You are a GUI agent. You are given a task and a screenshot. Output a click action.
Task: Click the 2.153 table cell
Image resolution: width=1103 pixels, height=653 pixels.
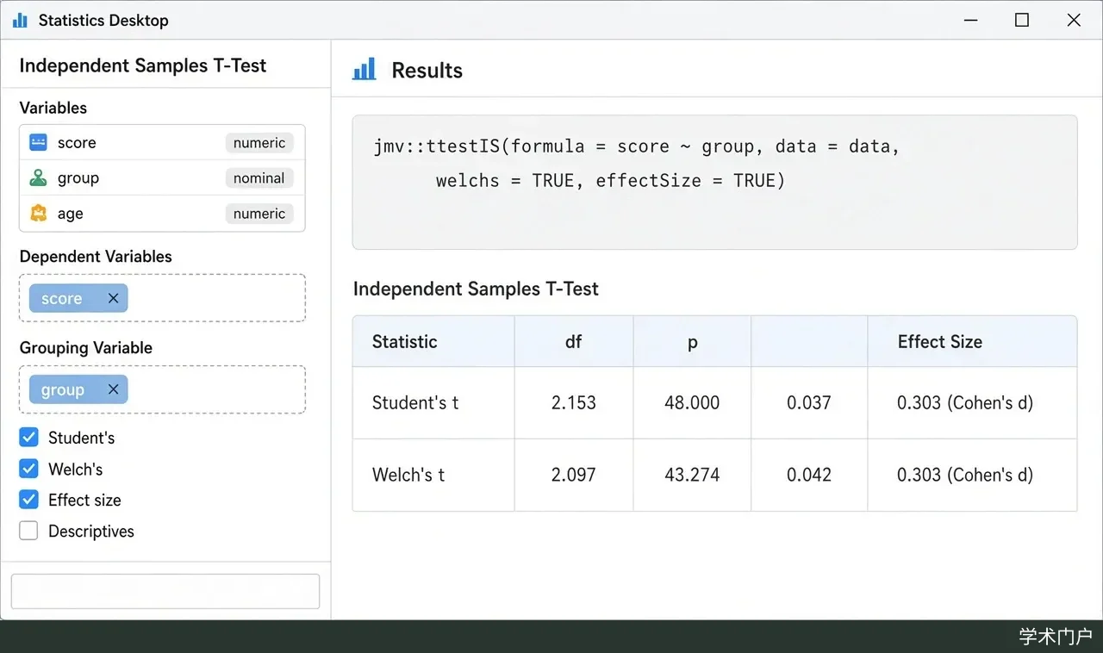click(574, 402)
